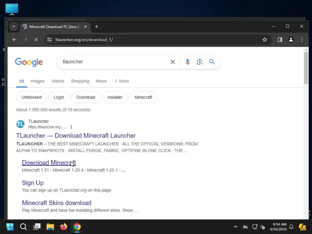Open the Sign Up sitelink
The height and width of the screenshot is (234, 312).
[x=33, y=183]
